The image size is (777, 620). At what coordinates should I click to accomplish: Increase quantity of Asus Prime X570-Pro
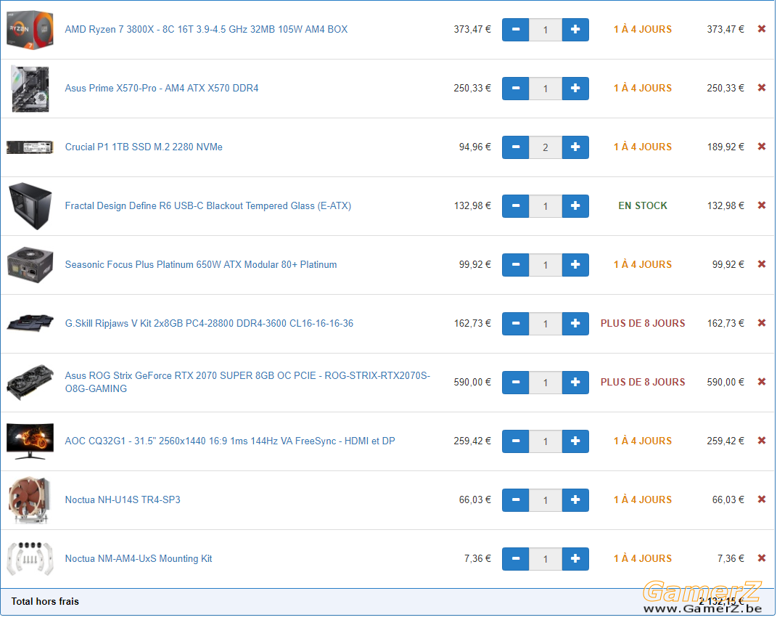[x=575, y=89]
